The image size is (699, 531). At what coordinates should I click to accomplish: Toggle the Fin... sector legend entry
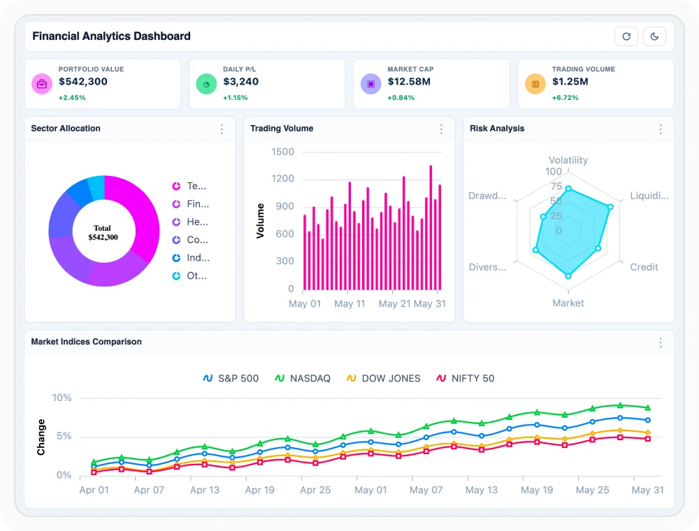[190, 204]
